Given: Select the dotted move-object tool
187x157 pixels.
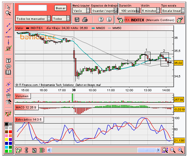Looking at the screenshot, I should pyautogui.click(x=8, y=90).
